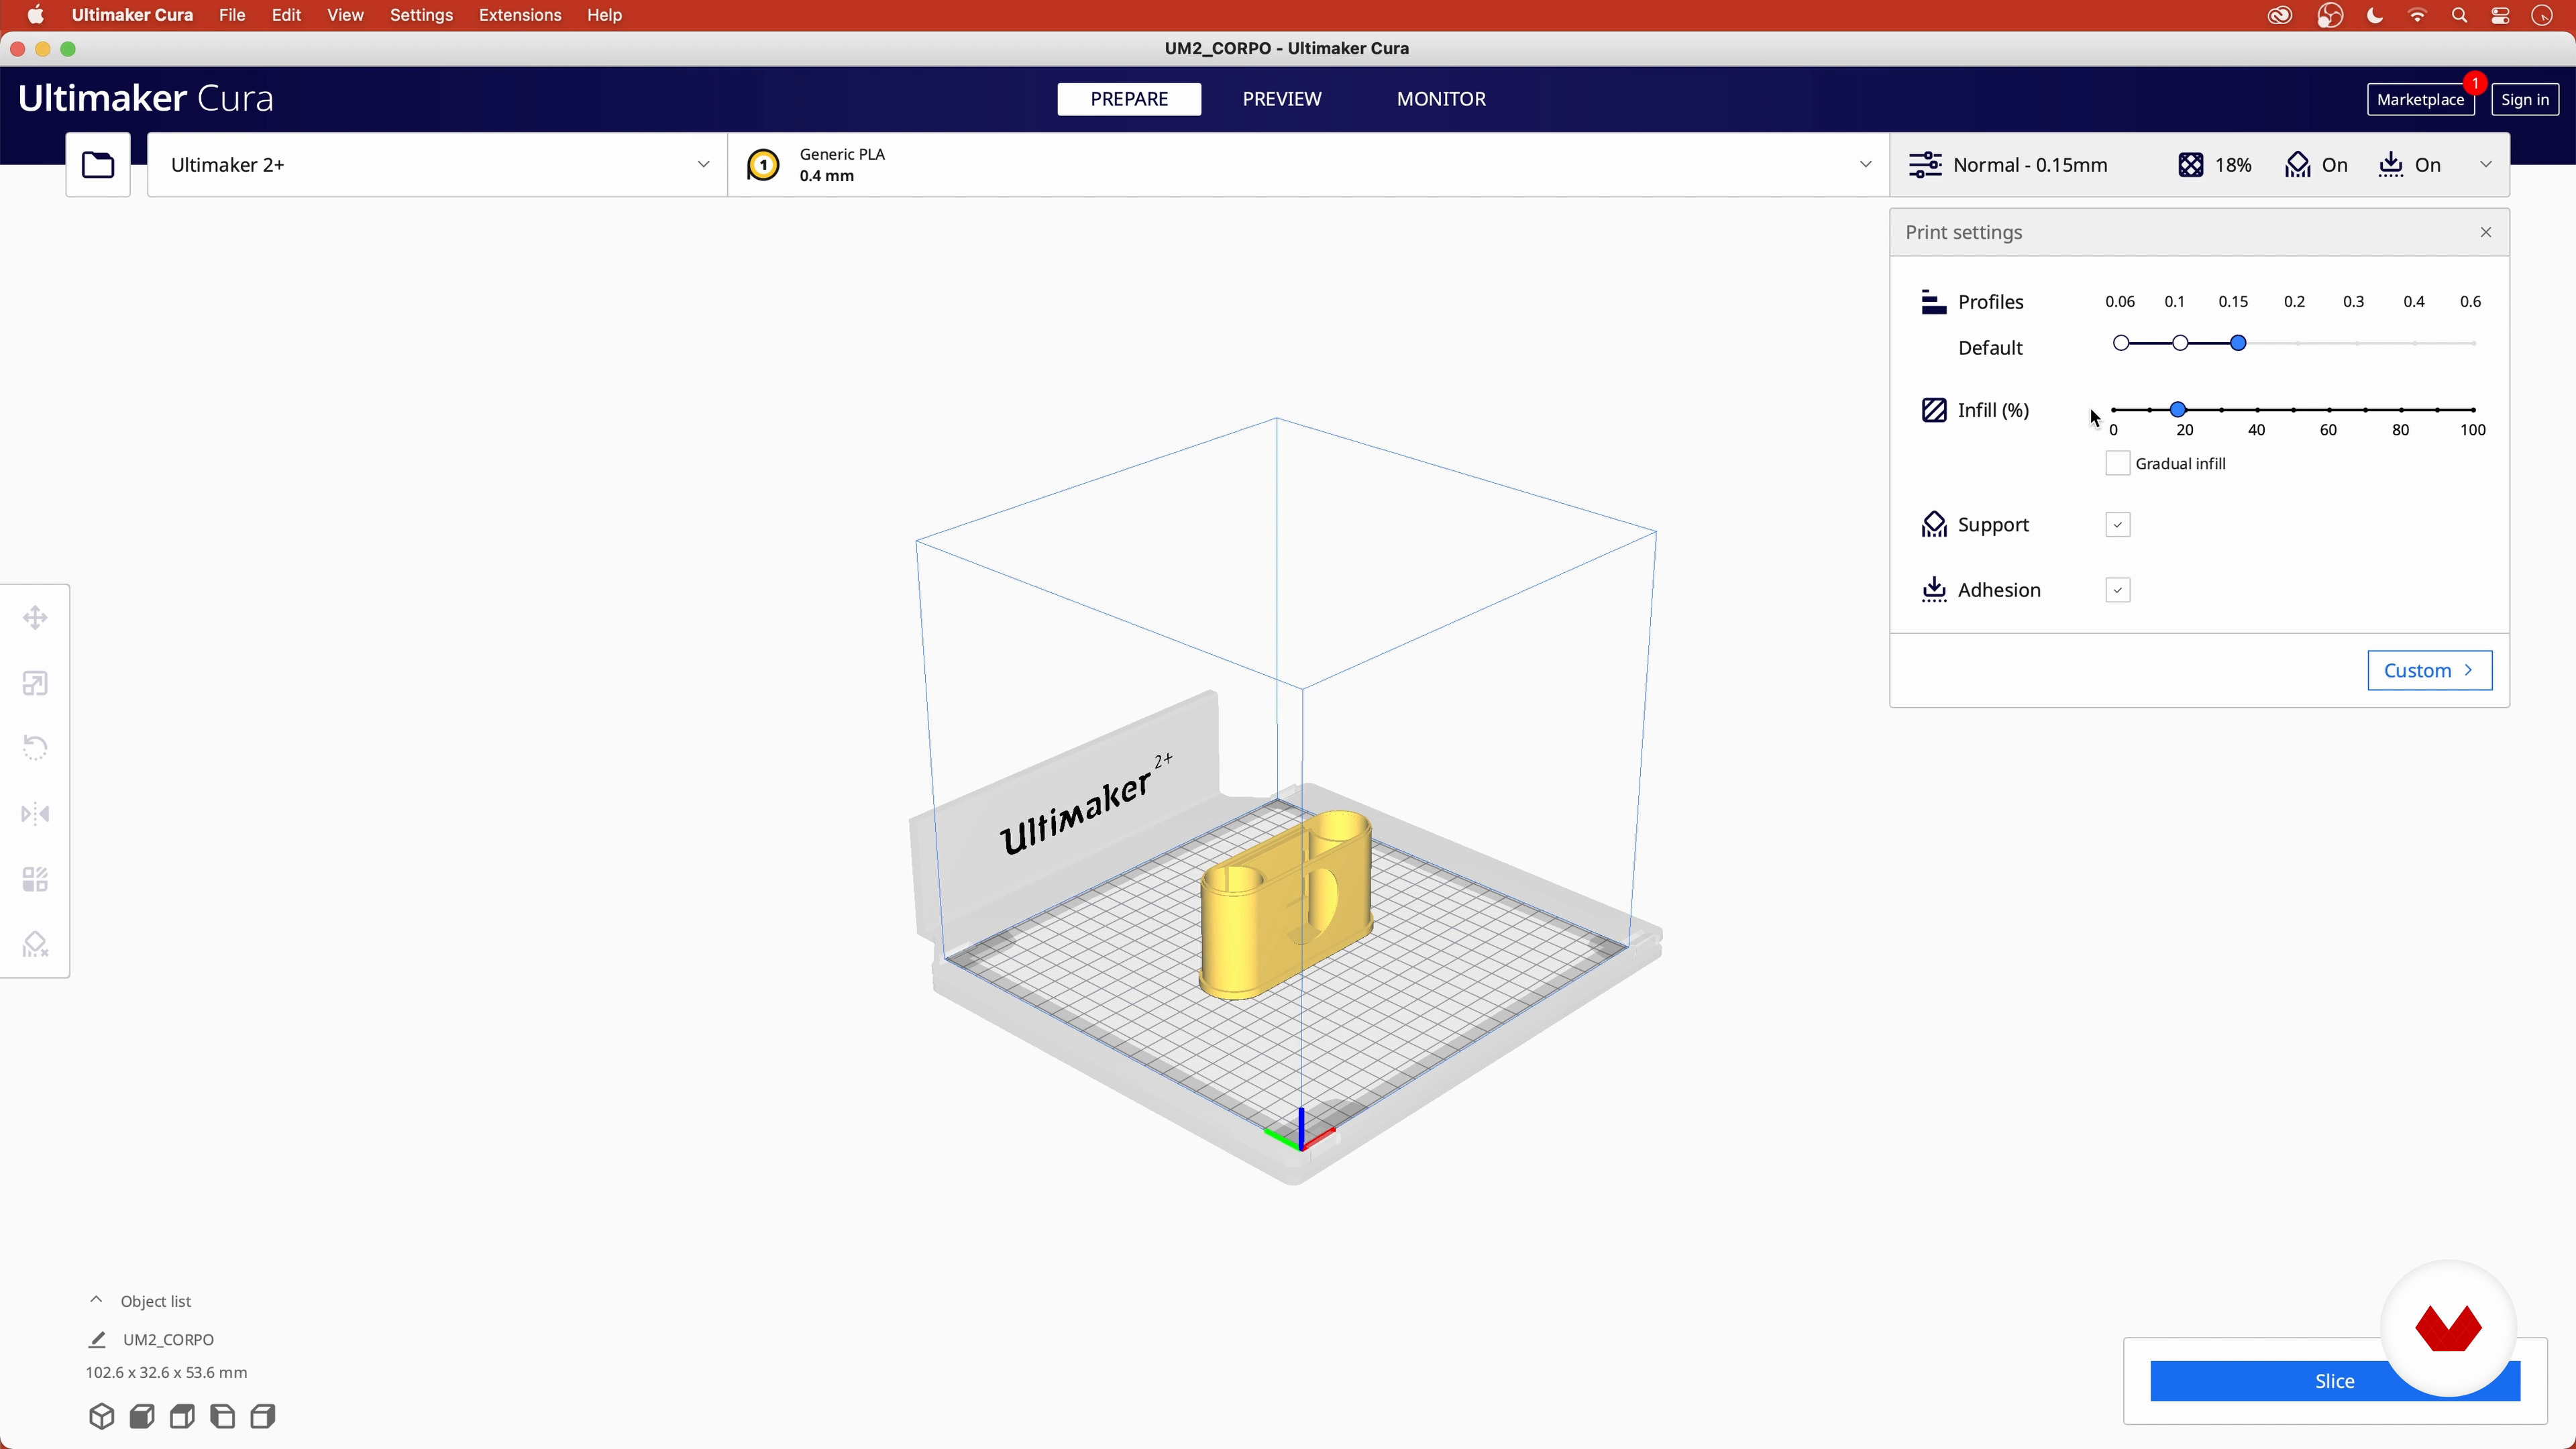Click the support On icon in summary bar

[x=2297, y=165]
